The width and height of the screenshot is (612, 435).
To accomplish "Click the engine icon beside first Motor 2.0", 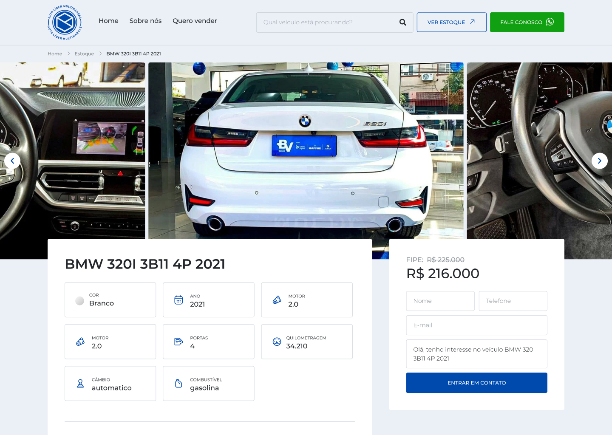I will click(277, 300).
